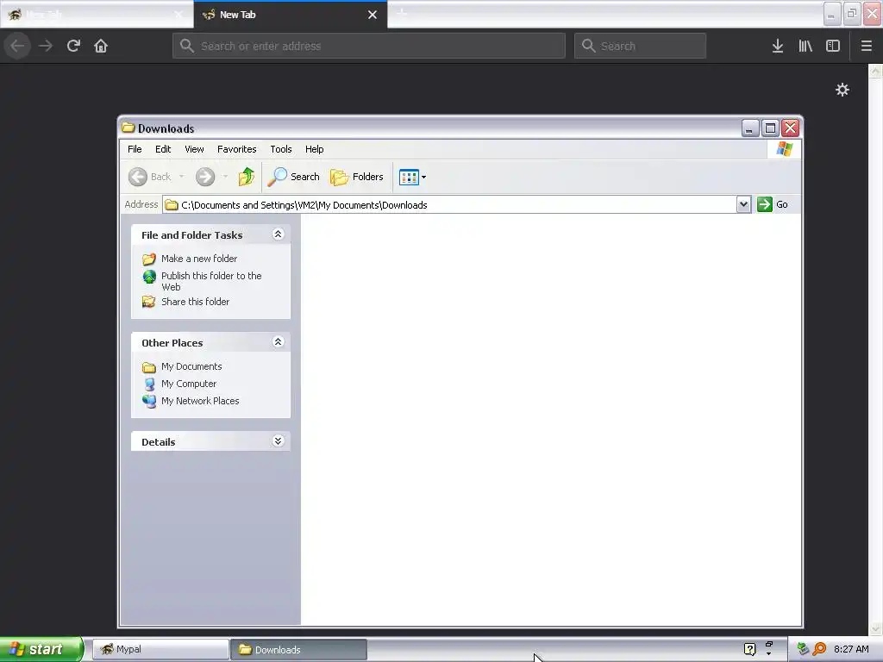Click Share this folder
The height and width of the screenshot is (662, 883).
coord(196,302)
